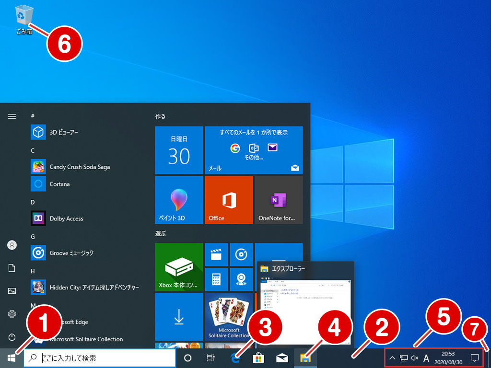Image resolution: width=491 pixels, height=368 pixels.
Task: Click the # letter header in the app list
Action: [x=33, y=116]
